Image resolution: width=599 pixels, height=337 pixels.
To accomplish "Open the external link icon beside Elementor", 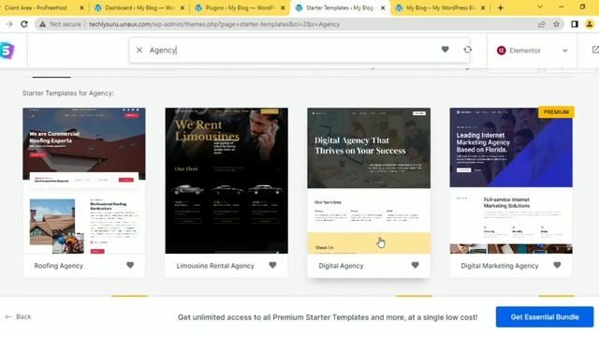I will click(595, 50).
